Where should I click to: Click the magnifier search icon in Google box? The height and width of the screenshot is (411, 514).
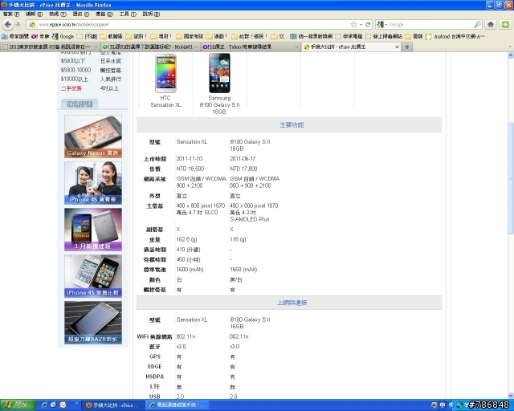[x=477, y=24]
